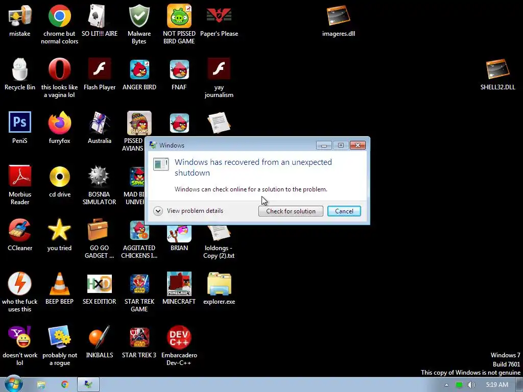Select the Flash Player icon
Viewport: 523px width, 392px height.
click(100, 69)
